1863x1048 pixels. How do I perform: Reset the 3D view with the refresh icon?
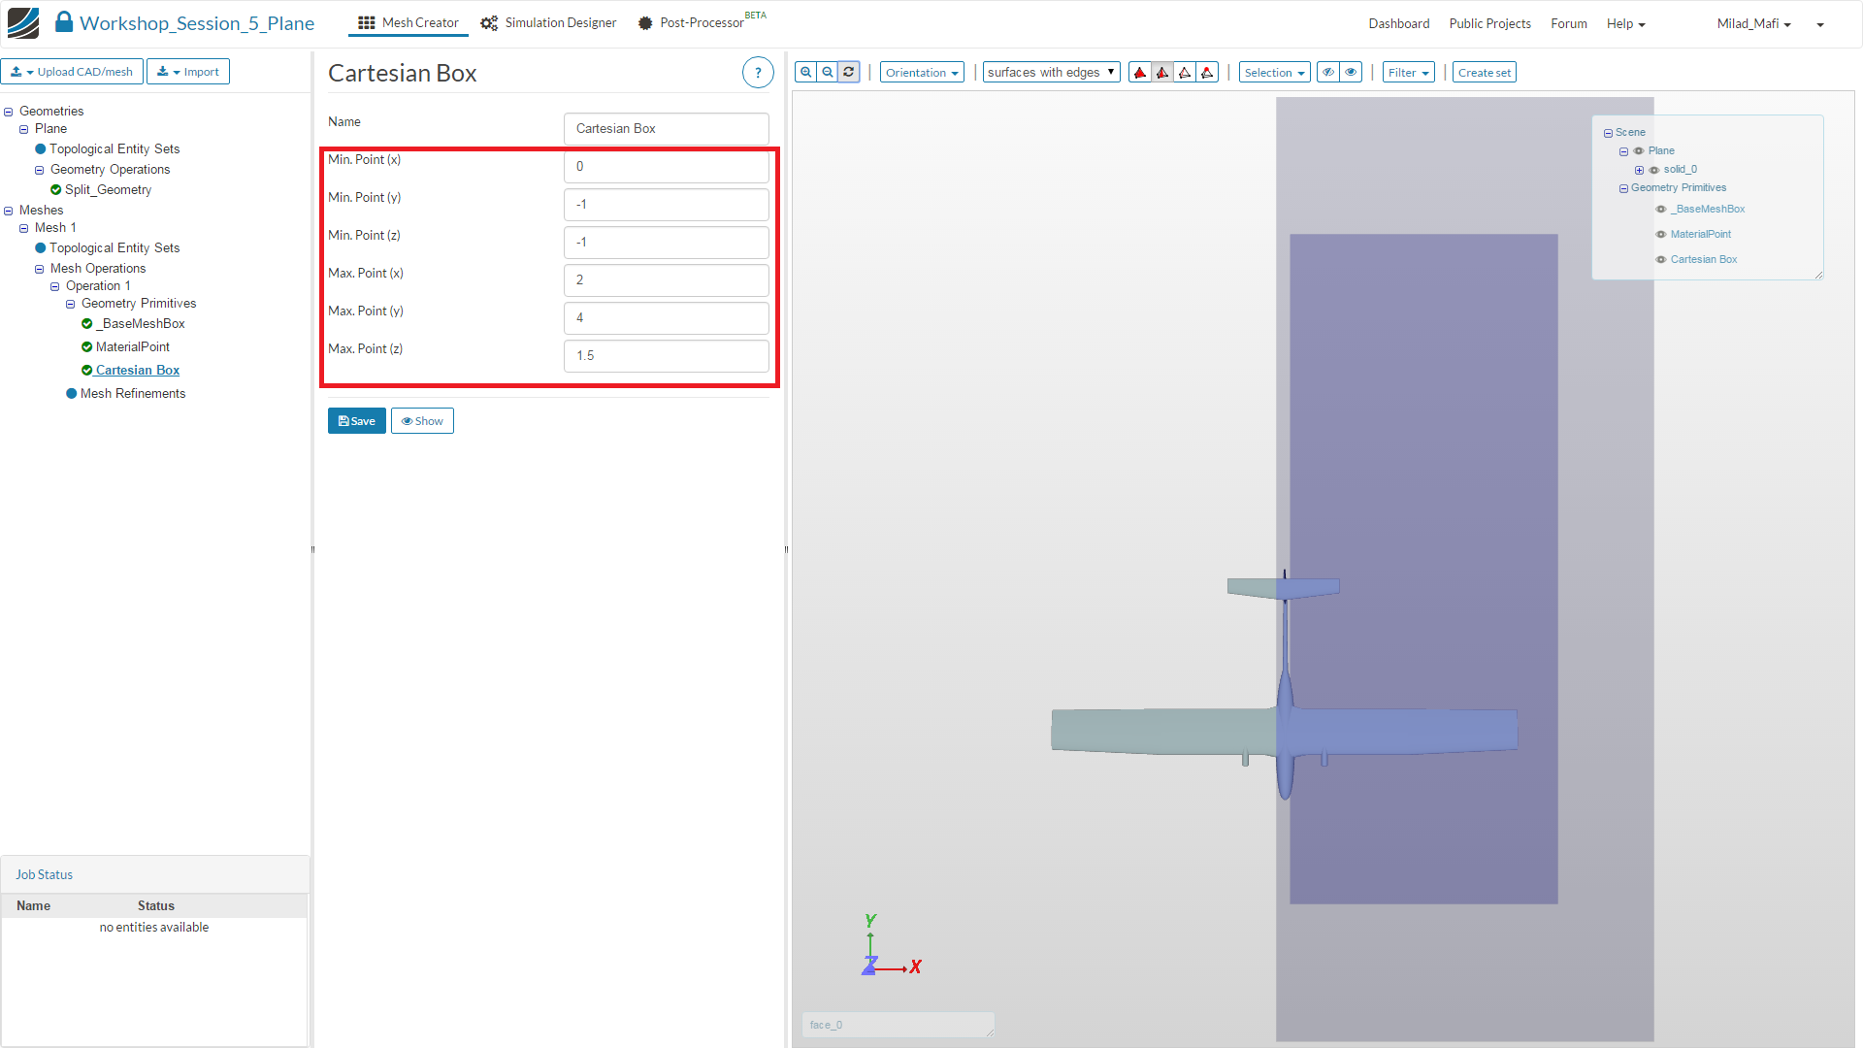(849, 73)
